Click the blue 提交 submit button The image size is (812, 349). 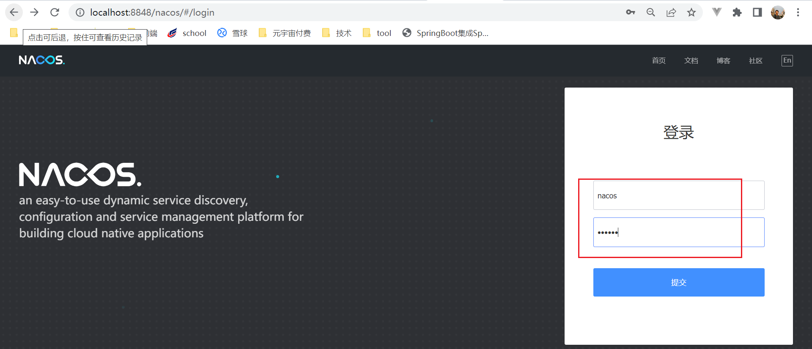click(x=678, y=282)
